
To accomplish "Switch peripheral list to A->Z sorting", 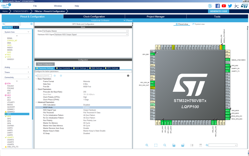I will pyautogui.click(x=16, y=27).
